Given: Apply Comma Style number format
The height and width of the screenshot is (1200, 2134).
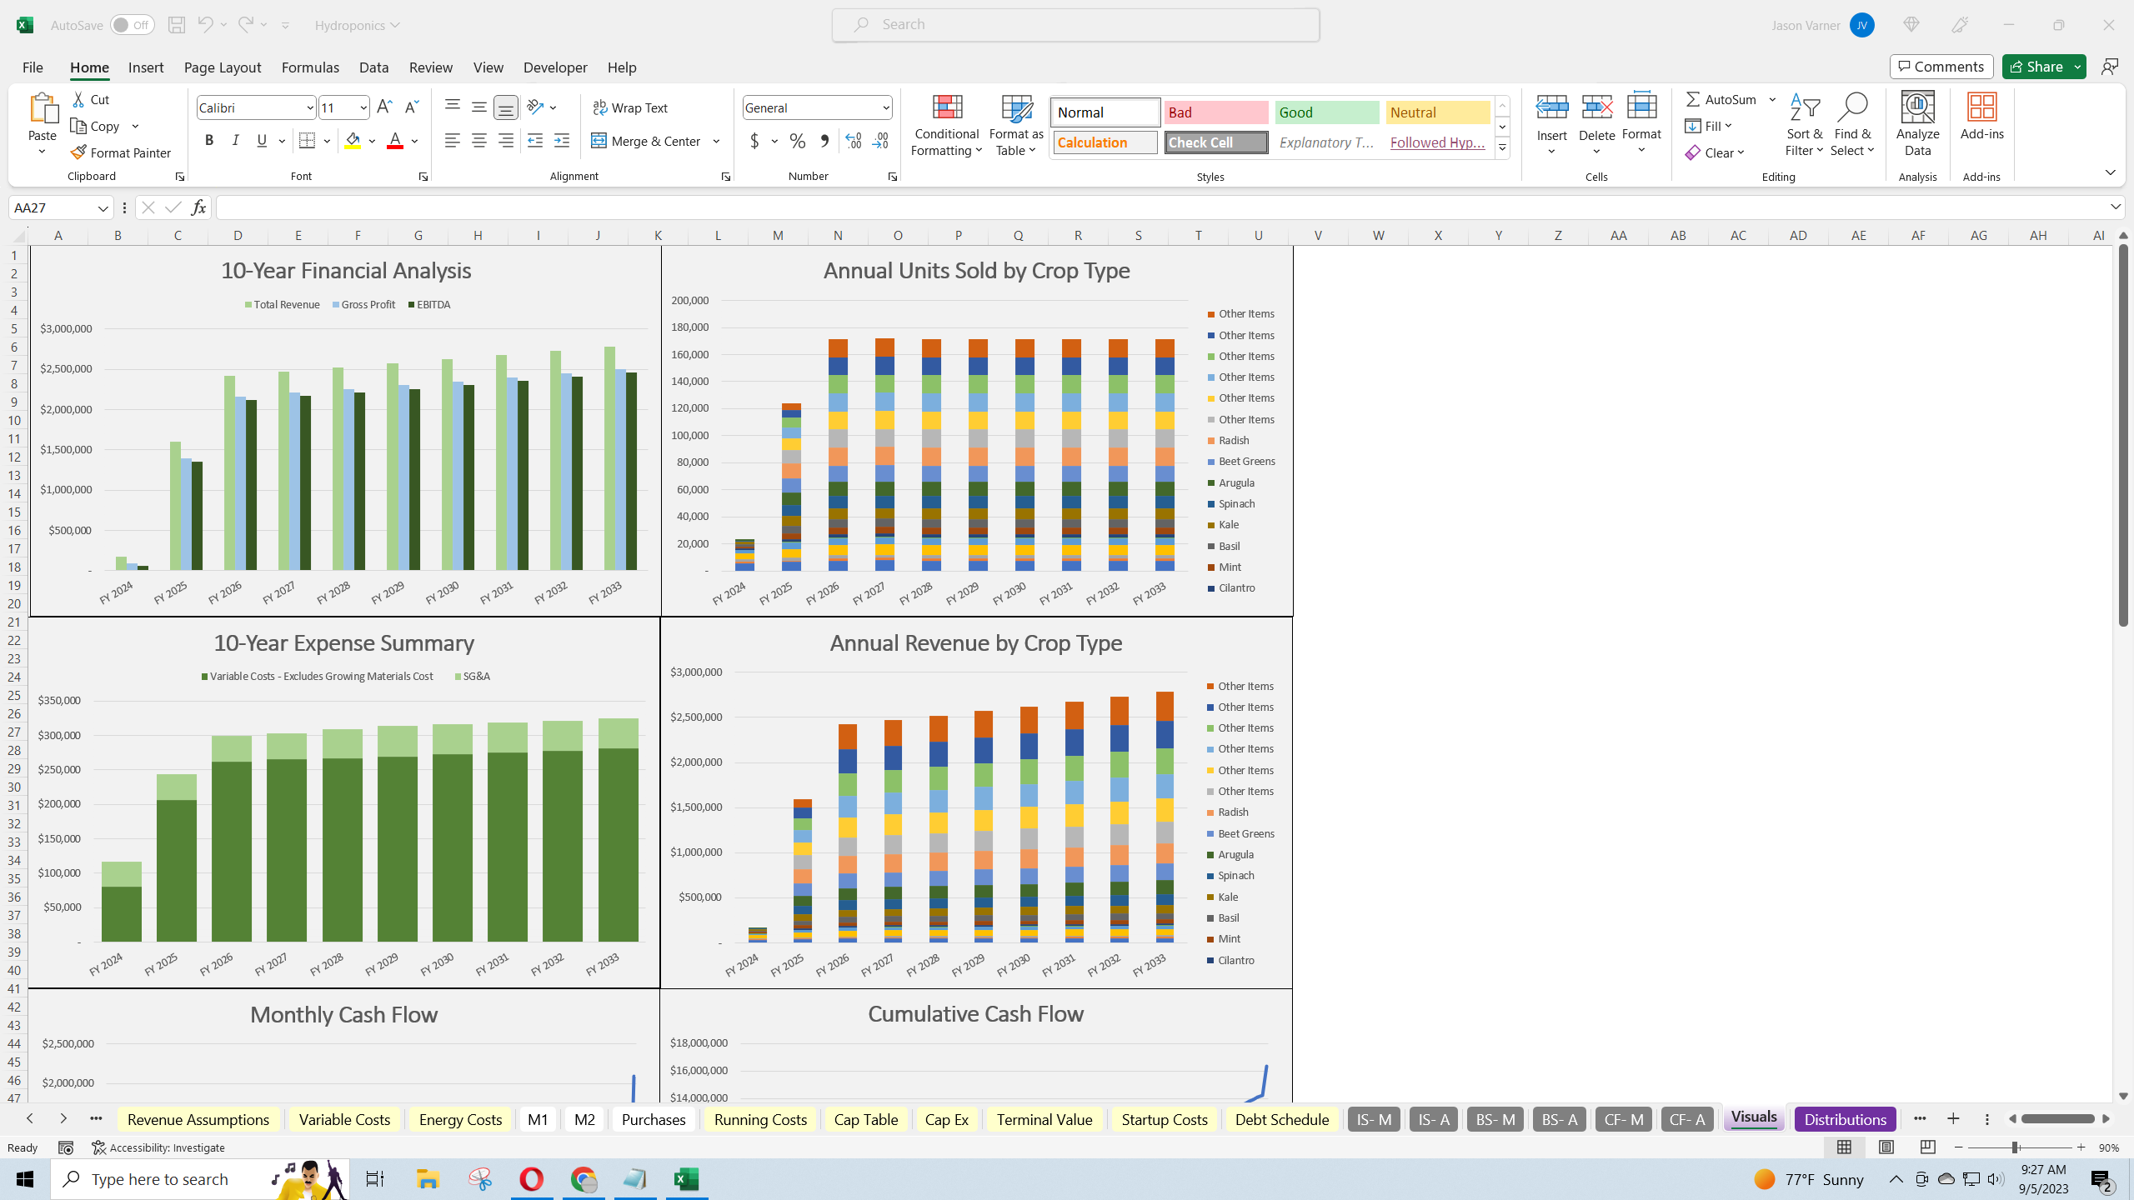Looking at the screenshot, I should 824,141.
